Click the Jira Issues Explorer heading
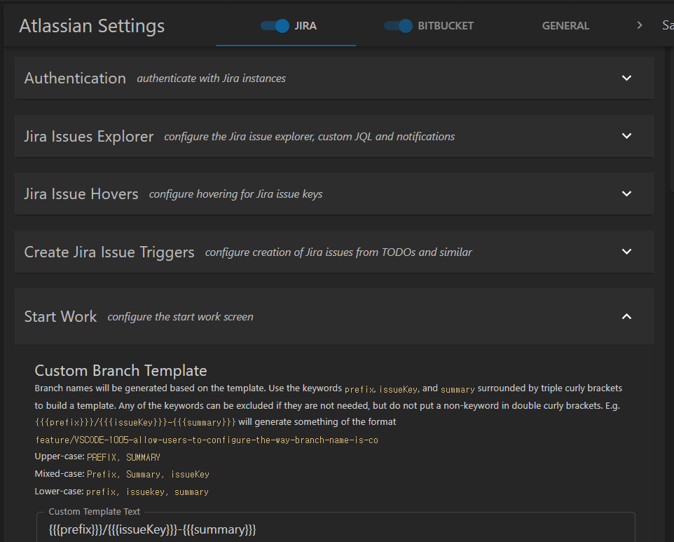The width and height of the screenshot is (674, 542). (x=88, y=136)
